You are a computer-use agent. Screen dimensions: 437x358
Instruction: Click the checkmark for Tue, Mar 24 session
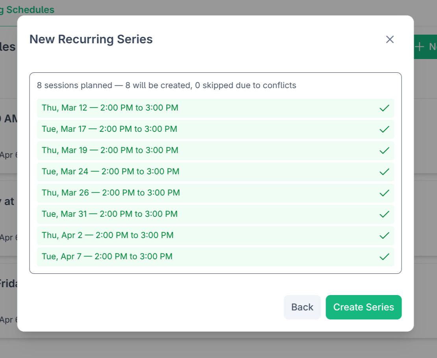coord(384,172)
